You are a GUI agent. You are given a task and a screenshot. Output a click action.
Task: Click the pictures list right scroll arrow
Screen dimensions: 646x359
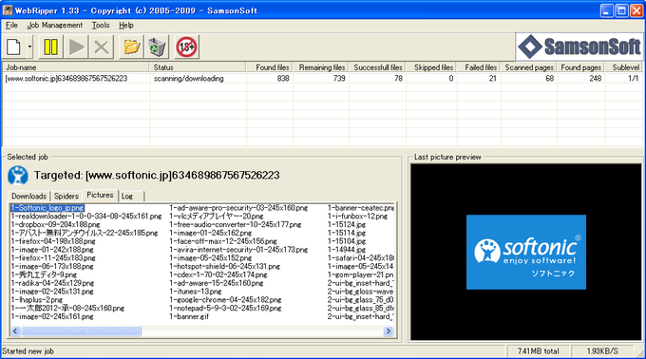(x=389, y=331)
